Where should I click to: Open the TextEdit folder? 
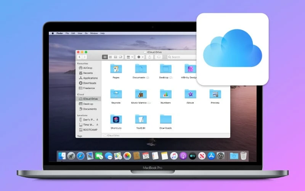pos(141,119)
